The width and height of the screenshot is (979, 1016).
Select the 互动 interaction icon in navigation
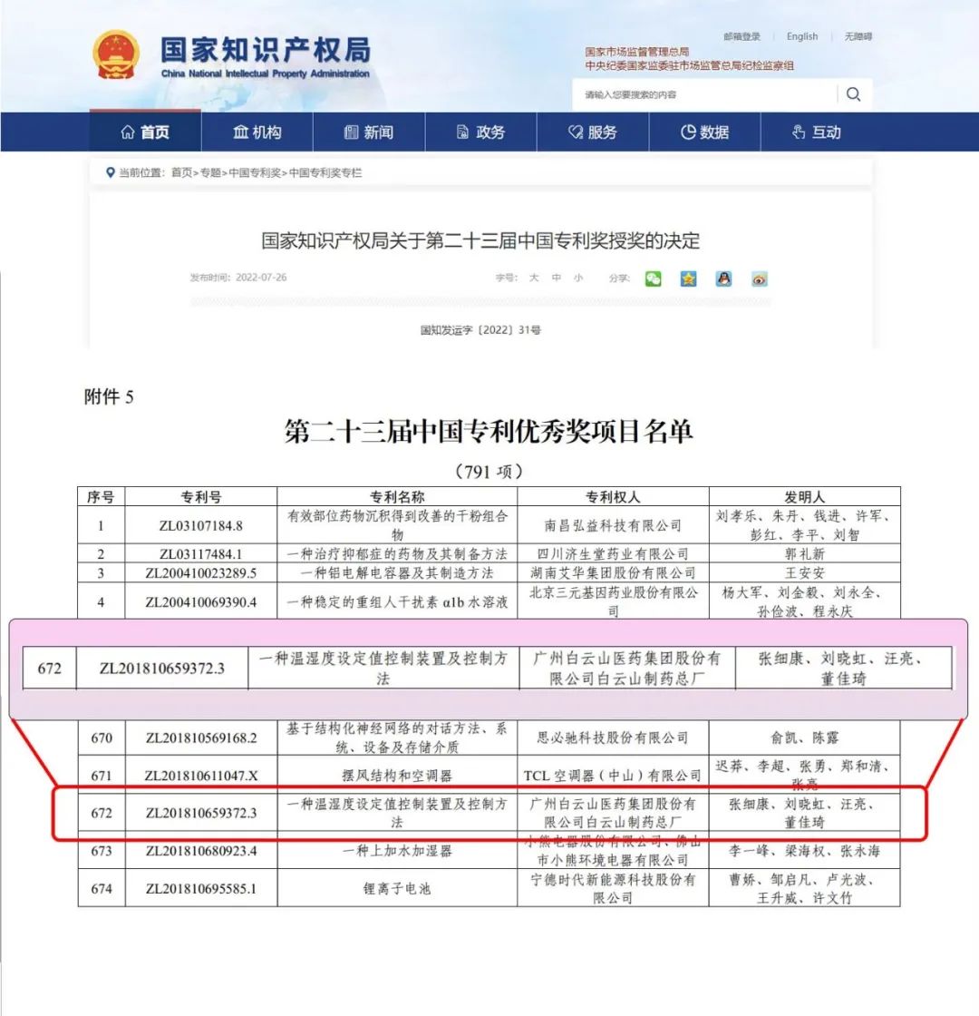[x=797, y=132]
